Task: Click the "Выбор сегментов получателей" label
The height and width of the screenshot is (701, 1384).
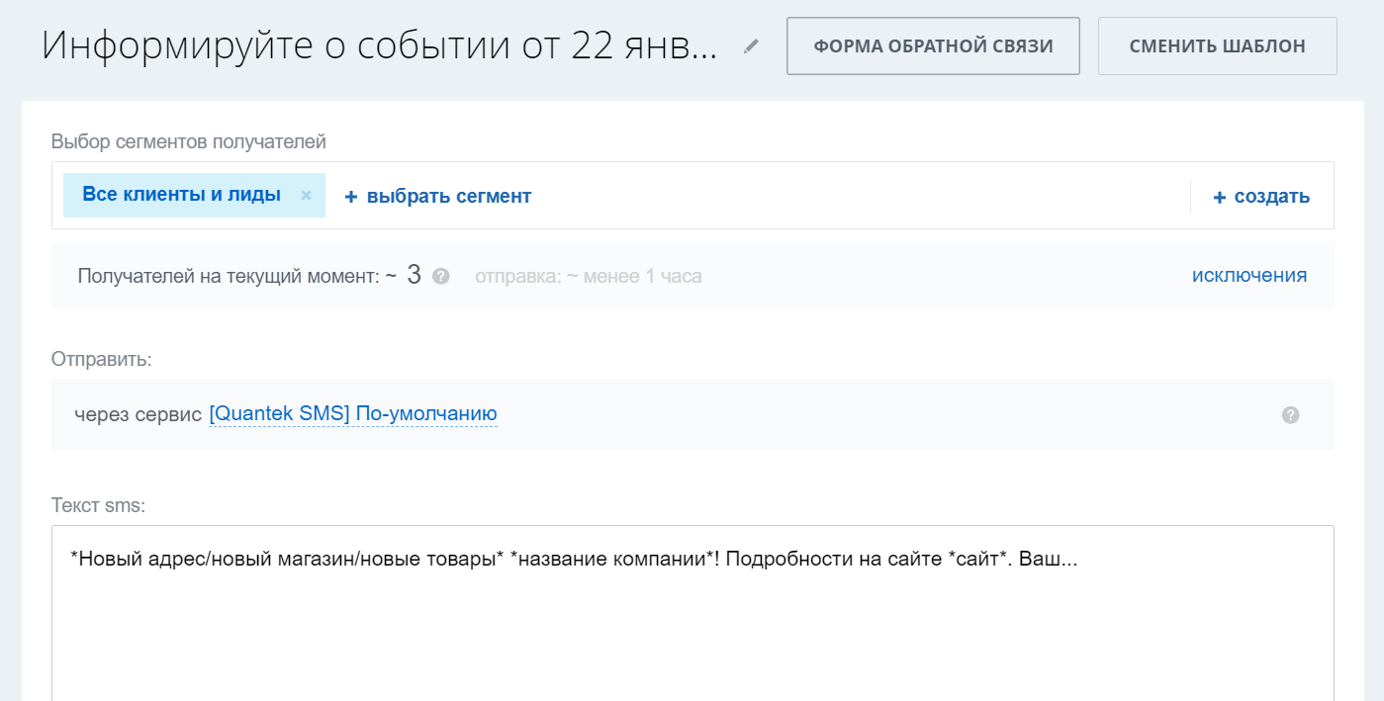Action: tap(188, 141)
